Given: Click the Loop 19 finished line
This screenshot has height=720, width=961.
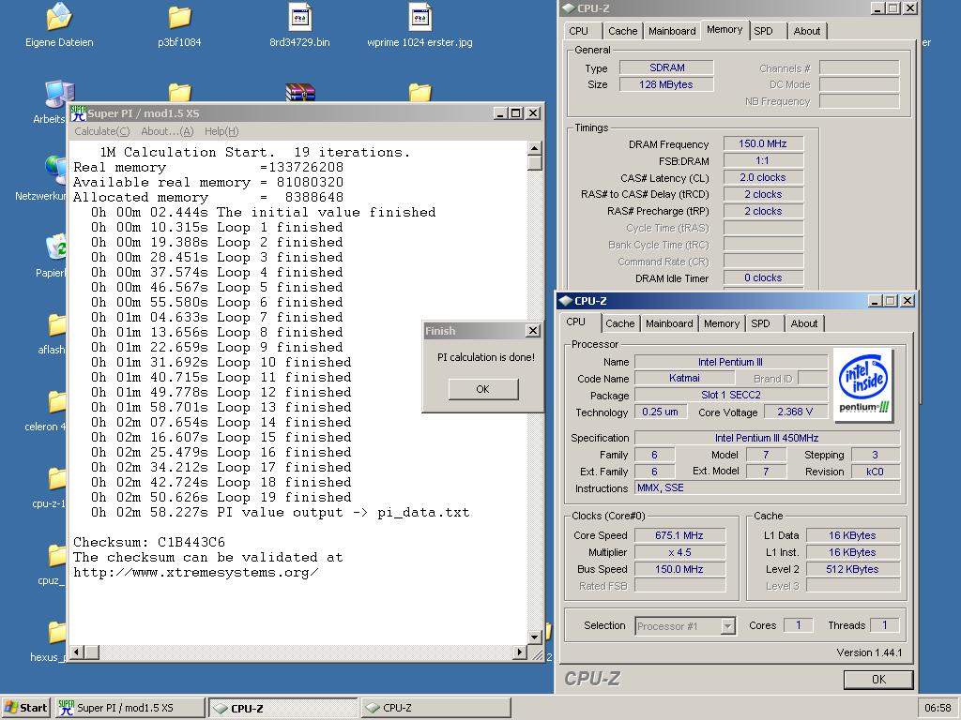Looking at the screenshot, I should [x=221, y=497].
